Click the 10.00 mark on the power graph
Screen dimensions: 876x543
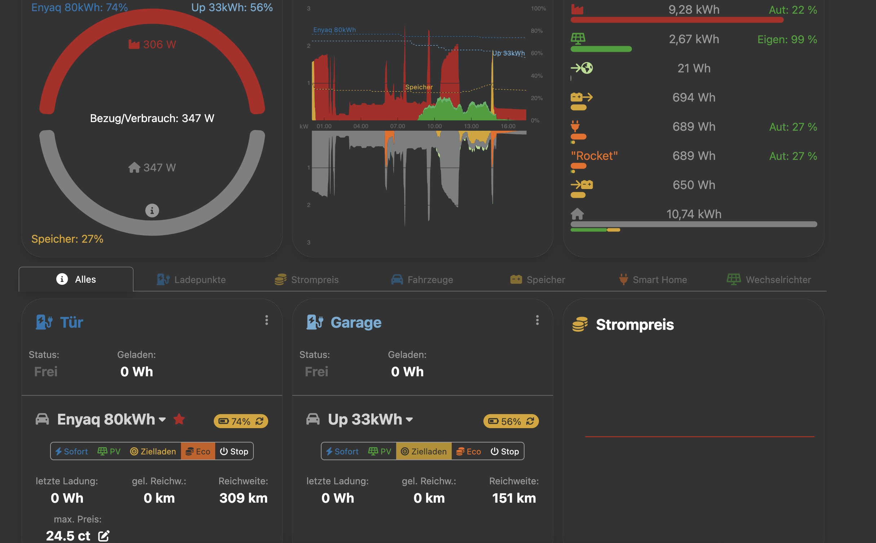[x=434, y=126]
